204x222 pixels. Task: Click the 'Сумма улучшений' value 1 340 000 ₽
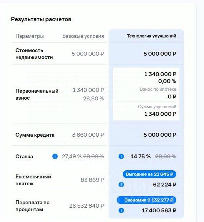click(160, 114)
